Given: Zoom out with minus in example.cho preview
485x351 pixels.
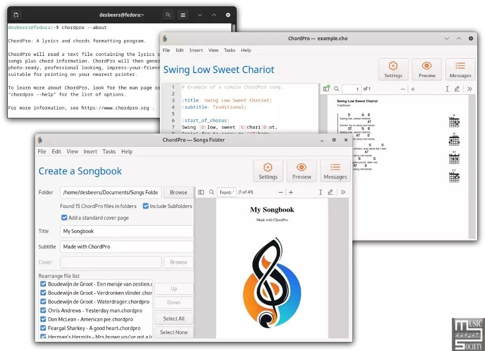Looking at the screenshot, I should 403,89.
